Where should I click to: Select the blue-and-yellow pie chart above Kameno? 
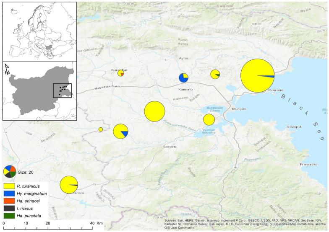(x=183, y=78)
